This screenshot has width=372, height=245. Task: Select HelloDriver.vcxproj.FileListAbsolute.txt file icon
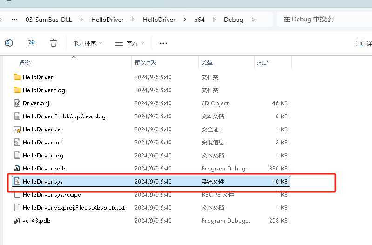(17, 207)
